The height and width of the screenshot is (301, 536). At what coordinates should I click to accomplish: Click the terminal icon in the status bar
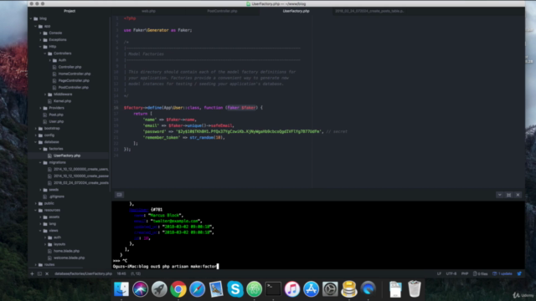point(39,273)
